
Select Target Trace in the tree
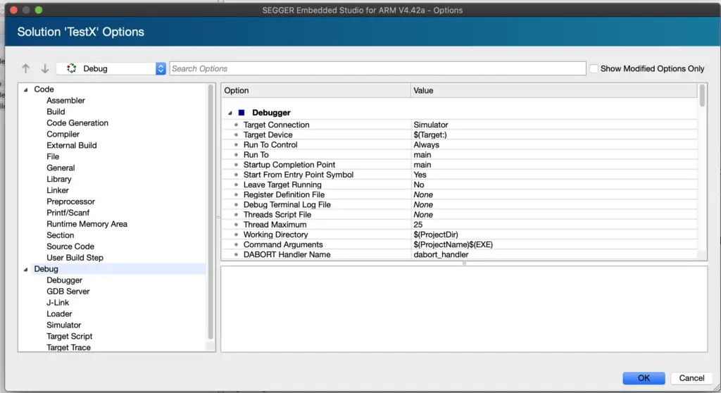point(68,347)
